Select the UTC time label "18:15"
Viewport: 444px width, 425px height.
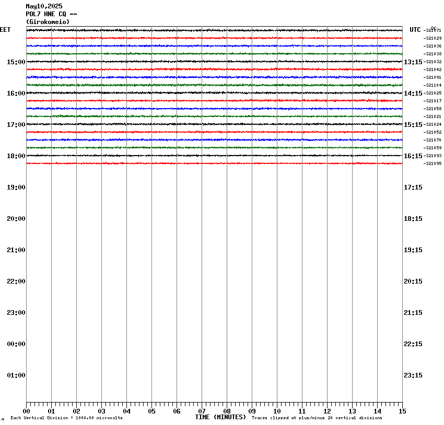pos(413,219)
